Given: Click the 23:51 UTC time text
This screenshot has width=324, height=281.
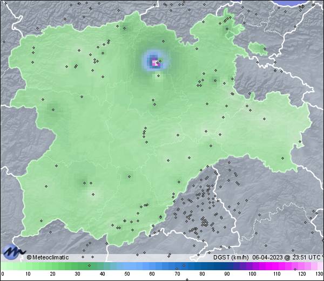Looking at the screenshot, I should (x=305, y=257).
